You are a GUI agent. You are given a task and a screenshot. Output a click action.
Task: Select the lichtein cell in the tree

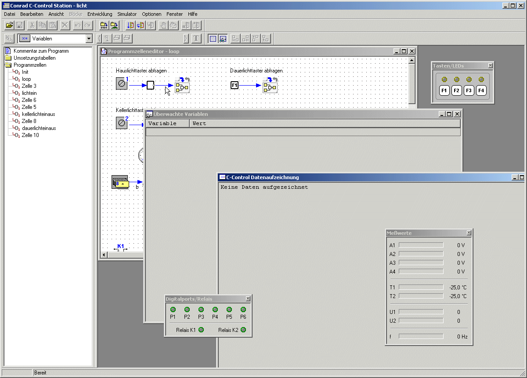tap(29, 93)
